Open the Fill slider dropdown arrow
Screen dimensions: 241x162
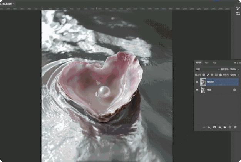(239, 75)
